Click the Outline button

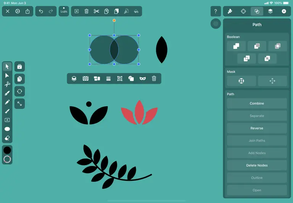(x=257, y=178)
